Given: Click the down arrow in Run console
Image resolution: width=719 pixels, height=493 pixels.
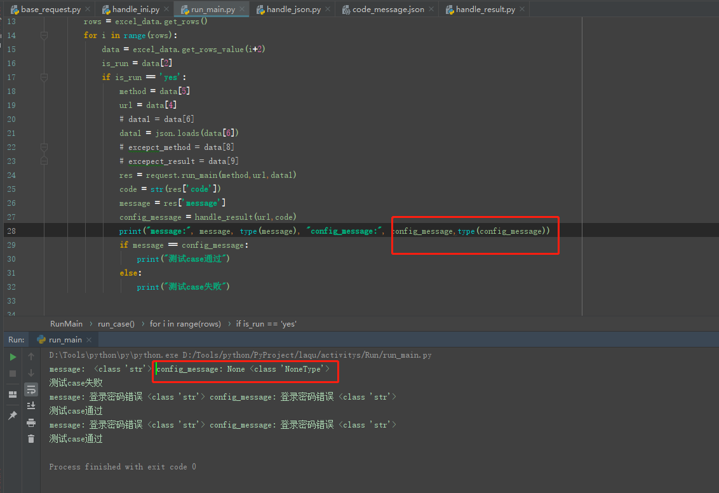Looking at the screenshot, I should [31, 373].
